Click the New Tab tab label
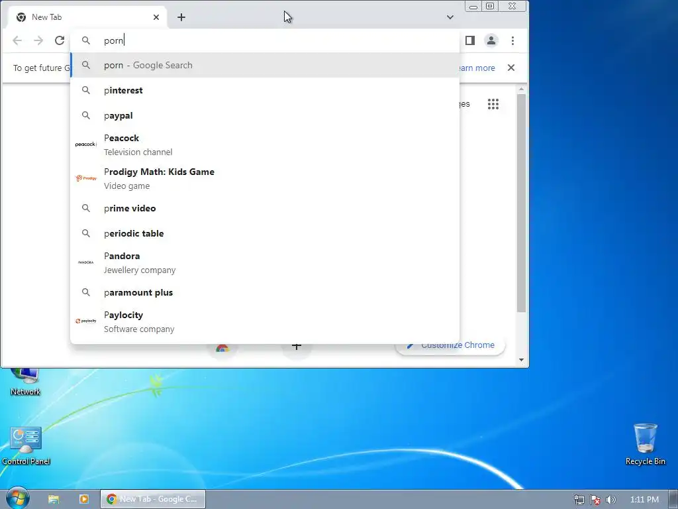 pos(47,17)
